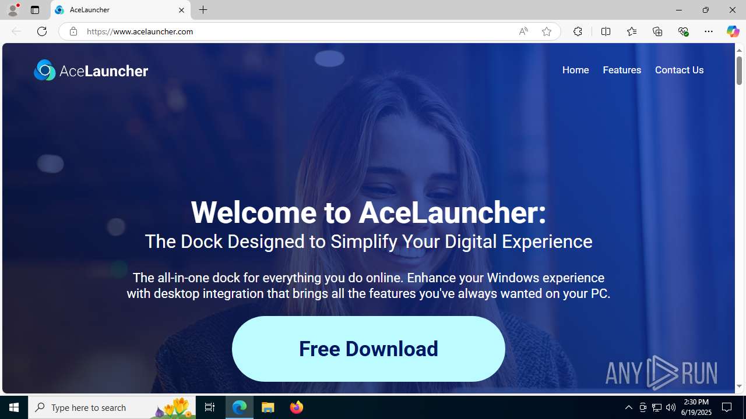Go to the Features section

point(621,70)
